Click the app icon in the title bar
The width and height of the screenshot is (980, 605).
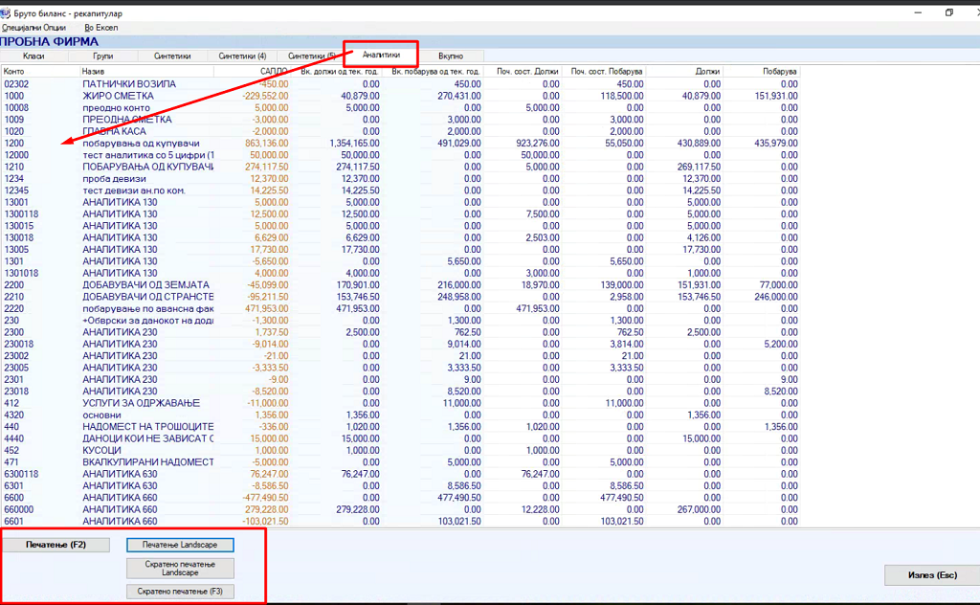(x=6, y=13)
